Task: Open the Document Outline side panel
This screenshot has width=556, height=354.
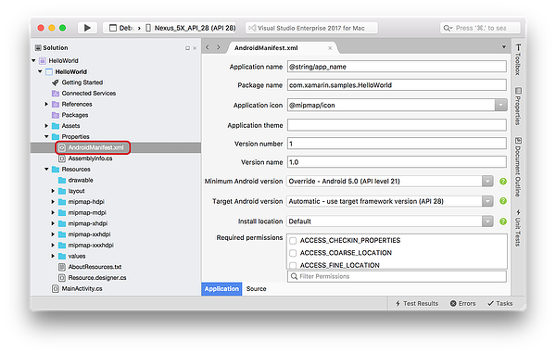Action: tap(518, 167)
